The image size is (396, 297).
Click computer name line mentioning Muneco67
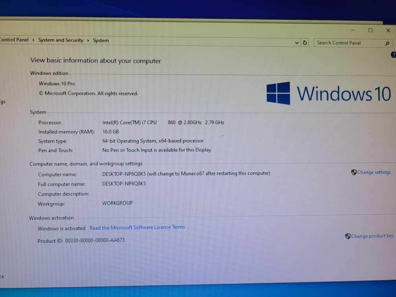(186, 174)
